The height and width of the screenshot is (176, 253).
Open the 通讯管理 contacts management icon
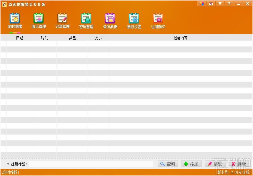pos(39,21)
